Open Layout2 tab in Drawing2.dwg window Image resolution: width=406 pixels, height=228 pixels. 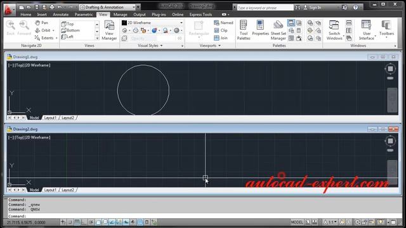pyautogui.click(x=68, y=190)
